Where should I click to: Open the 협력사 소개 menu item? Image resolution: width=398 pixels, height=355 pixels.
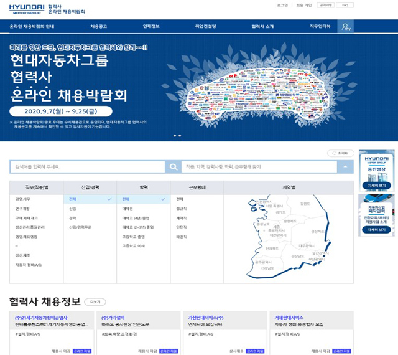click(x=262, y=26)
